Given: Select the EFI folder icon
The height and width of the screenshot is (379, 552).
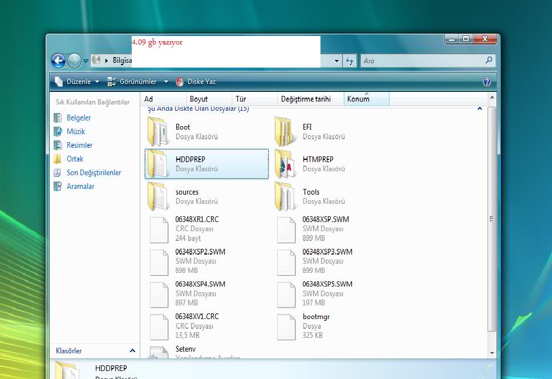Looking at the screenshot, I should [285, 132].
